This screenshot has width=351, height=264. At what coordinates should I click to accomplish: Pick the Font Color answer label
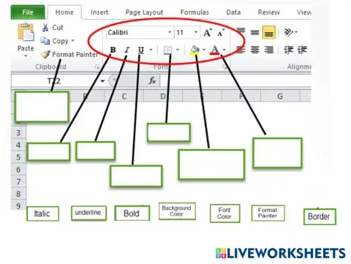pos(224,214)
